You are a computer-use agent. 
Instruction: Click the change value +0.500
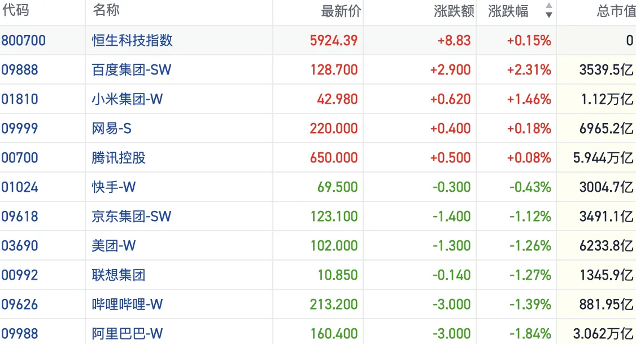click(x=450, y=157)
